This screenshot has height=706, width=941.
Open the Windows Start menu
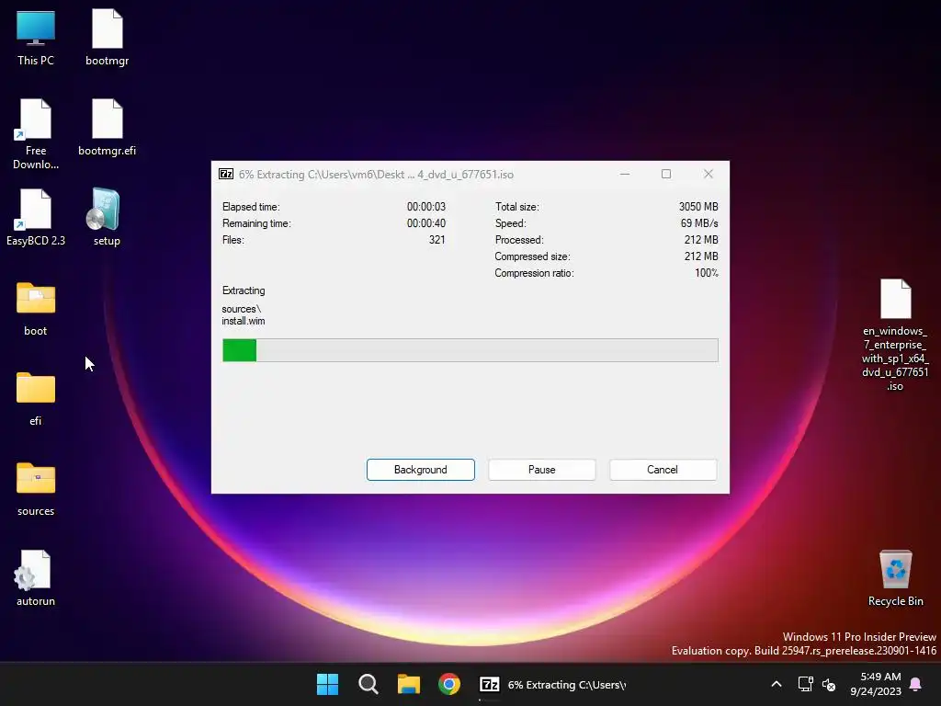[x=328, y=684]
